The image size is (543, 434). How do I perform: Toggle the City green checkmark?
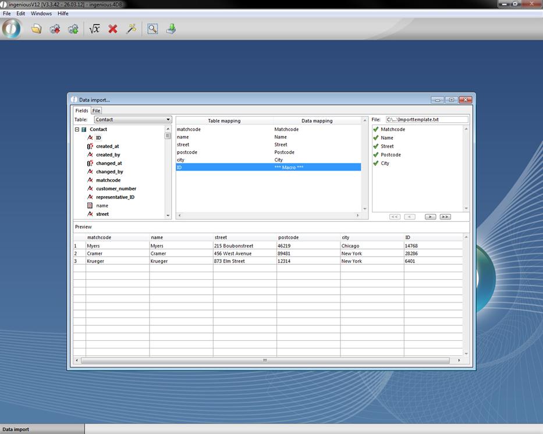pos(376,163)
